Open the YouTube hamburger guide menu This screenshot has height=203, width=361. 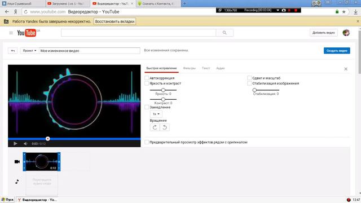click(11, 33)
